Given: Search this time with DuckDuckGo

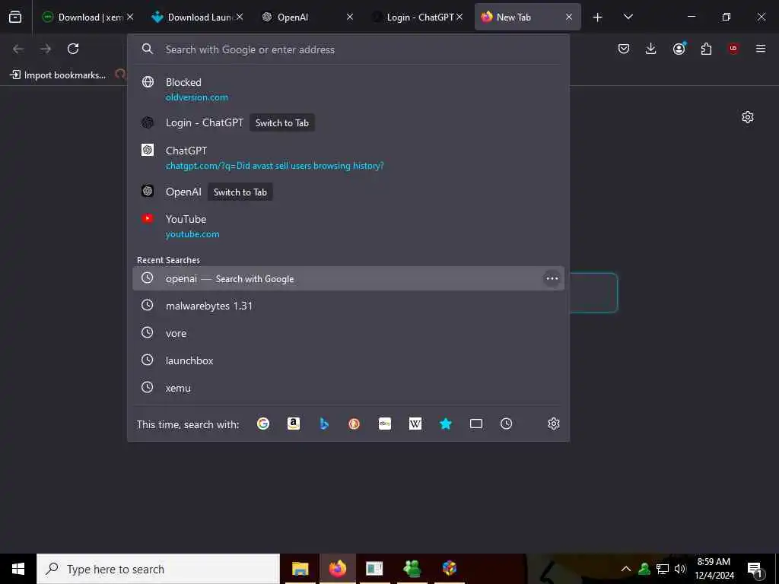Looking at the screenshot, I should pyautogui.click(x=355, y=424).
